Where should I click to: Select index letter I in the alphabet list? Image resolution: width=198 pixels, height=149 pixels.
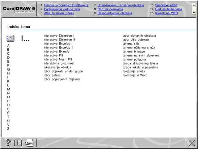click(x=8, y=77)
